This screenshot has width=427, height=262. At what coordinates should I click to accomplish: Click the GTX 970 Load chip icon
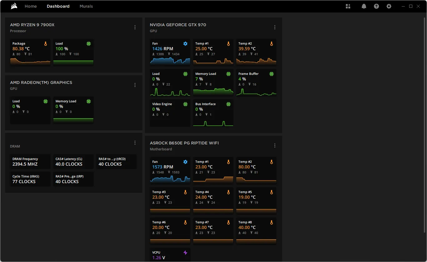[x=185, y=74]
